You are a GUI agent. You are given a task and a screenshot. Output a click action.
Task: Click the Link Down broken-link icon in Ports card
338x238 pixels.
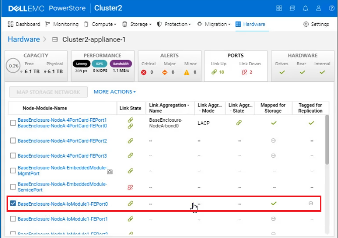pyautogui.click(x=244, y=72)
